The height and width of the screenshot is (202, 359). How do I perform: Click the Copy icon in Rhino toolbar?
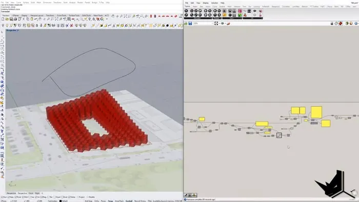(28, 19)
